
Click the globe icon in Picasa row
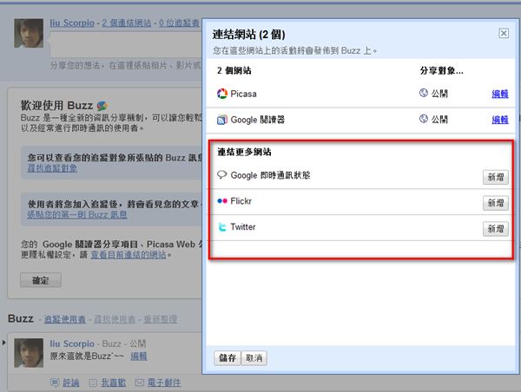424,93
